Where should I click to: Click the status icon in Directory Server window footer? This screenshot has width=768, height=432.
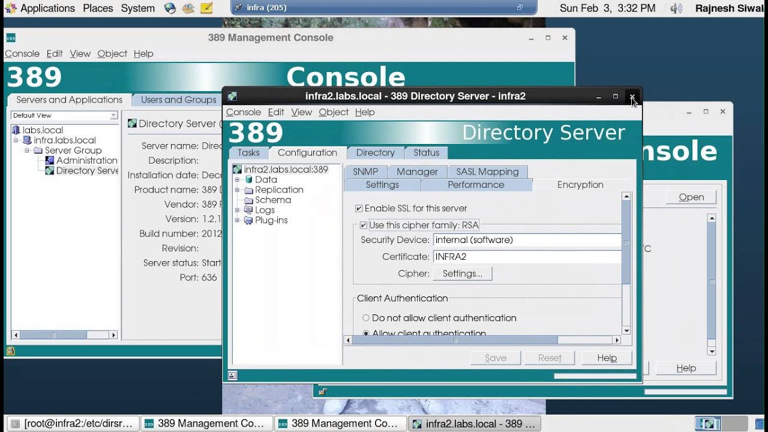click(233, 376)
